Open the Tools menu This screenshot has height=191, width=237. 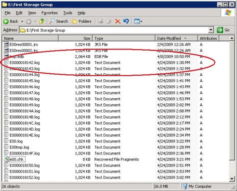pos(67,13)
